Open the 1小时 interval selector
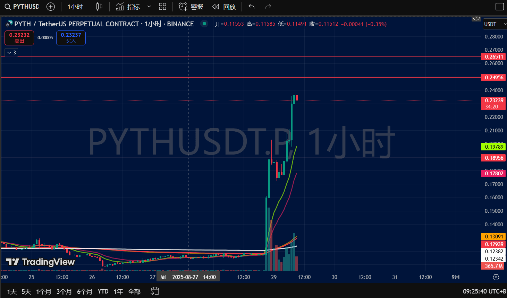Image resolution: width=507 pixels, height=298 pixels. pyautogui.click(x=75, y=7)
